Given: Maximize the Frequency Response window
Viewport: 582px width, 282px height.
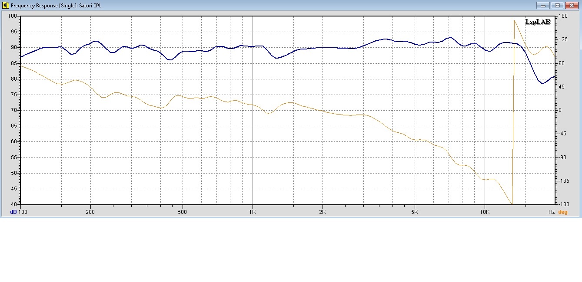Looking at the screenshot, I should [557, 5].
